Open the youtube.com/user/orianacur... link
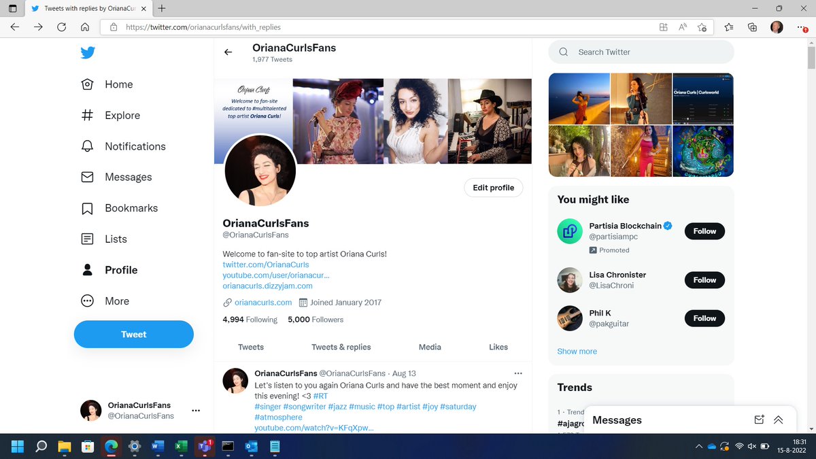816x459 pixels. click(276, 275)
